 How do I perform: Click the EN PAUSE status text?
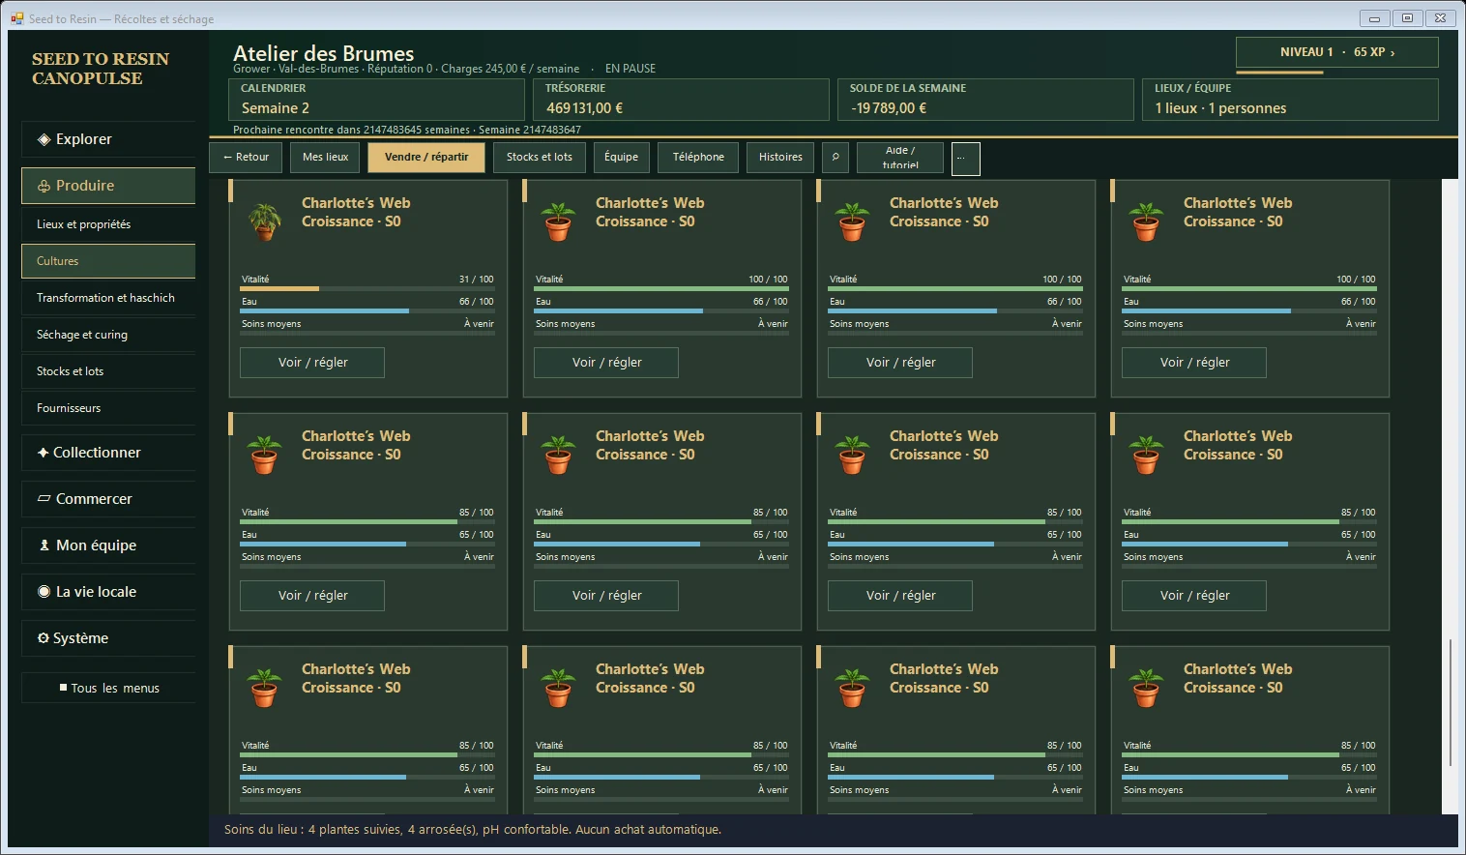tap(630, 69)
